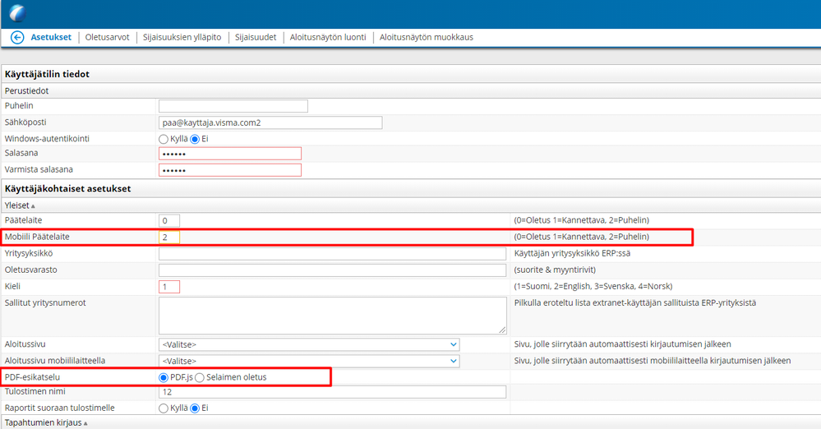Open Aloitusnäytön luonti tab
Image resolution: width=821 pixels, height=429 pixels.
328,37
